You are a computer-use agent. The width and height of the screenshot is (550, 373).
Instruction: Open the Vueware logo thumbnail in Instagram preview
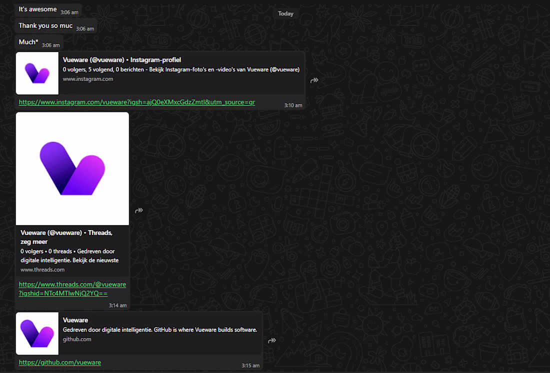pyautogui.click(x=37, y=73)
